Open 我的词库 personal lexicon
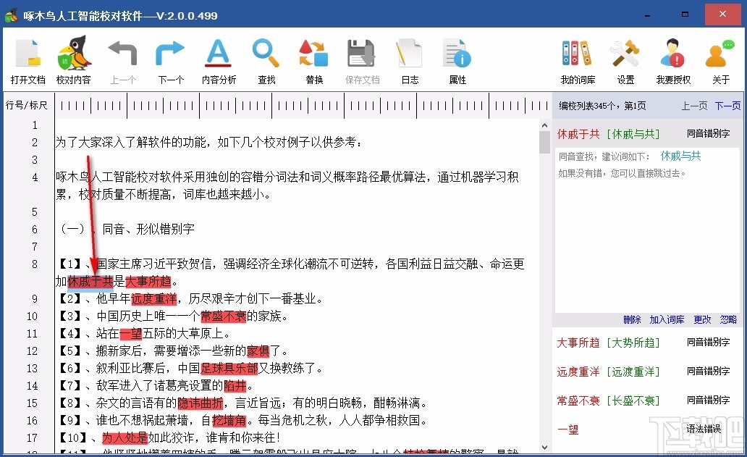The width and height of the screenshot is (747, 457). point(577,61)
